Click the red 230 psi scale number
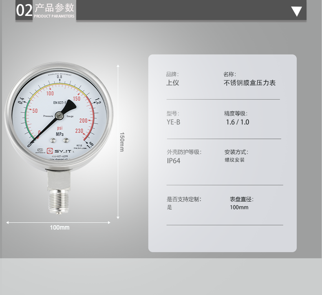This screenshot has width=322, height=295. coord(79,131)
